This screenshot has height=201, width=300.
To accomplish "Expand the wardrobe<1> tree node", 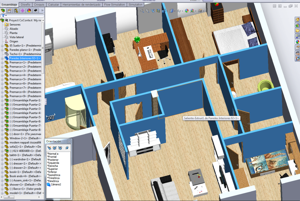I will [x=2, y=160].
